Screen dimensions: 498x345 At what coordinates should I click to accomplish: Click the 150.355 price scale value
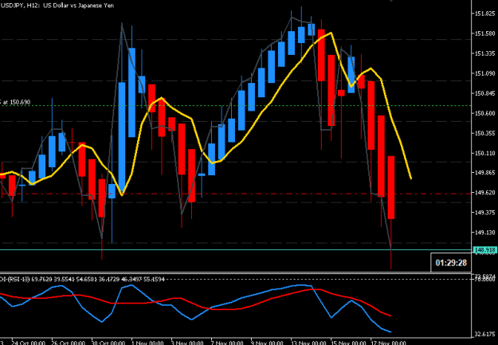pos(485,133)
